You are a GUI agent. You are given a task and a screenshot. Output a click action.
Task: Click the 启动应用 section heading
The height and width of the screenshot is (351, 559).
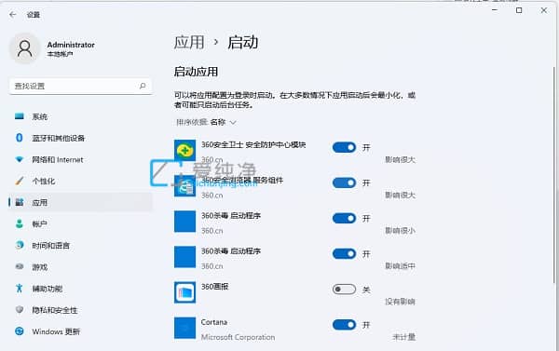[196, 72]
